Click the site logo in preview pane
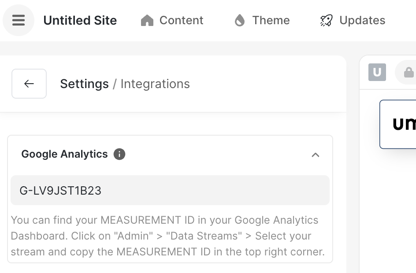The width and height of the screenshot is (416, 273). click(401, 124)
